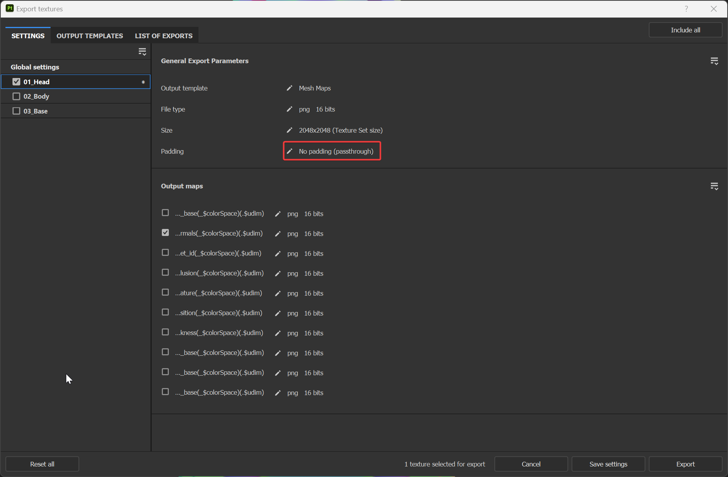
Task: Click the Substance Painter logo icon
Action: click(9, 8)
